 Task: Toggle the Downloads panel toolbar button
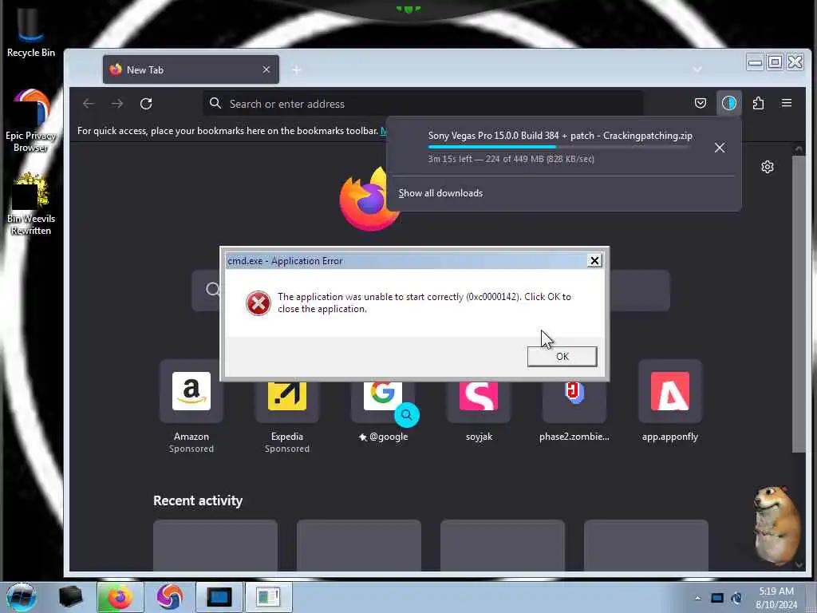point(729,103)
